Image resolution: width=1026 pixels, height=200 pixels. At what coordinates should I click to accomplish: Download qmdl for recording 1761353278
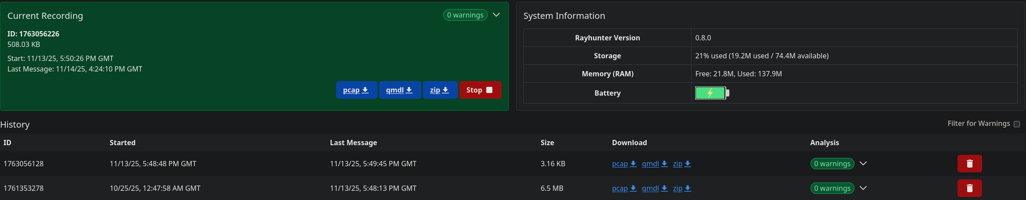654,188
